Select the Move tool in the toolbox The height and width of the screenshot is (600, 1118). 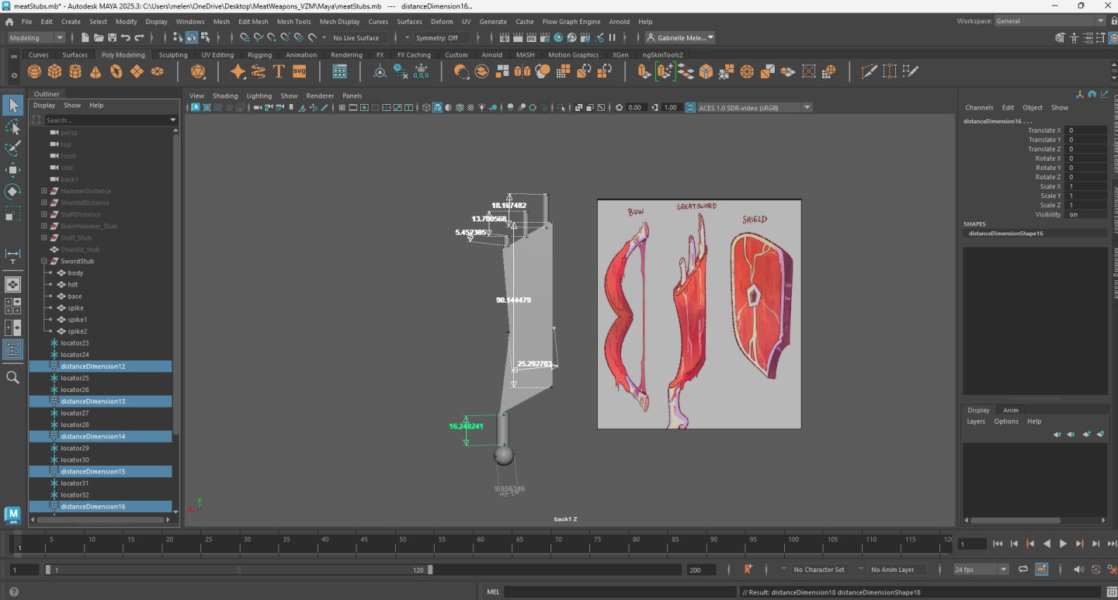click(12, 170)
